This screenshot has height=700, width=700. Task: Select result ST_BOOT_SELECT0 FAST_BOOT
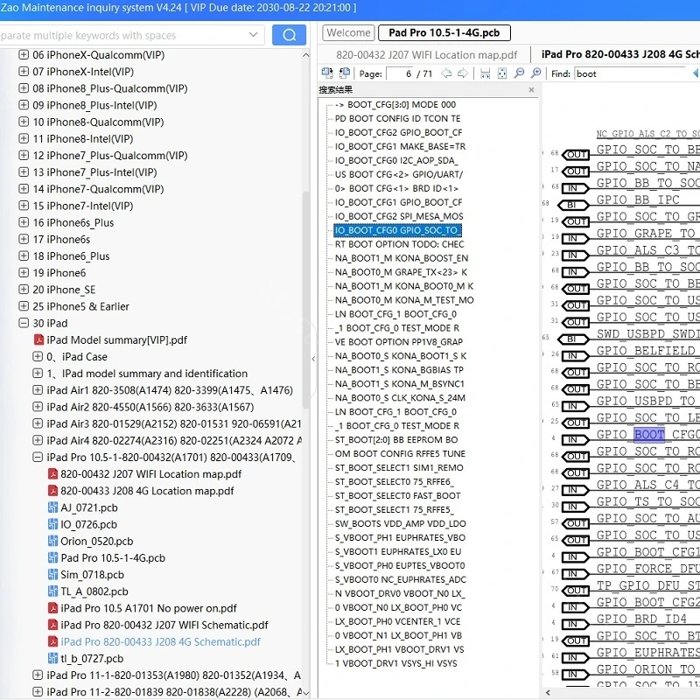pos(397,495)
